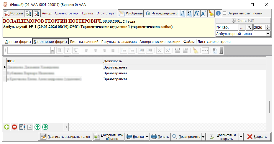
Task: Open the Результаты анализов tab
Action: click(x=119, y=42)
